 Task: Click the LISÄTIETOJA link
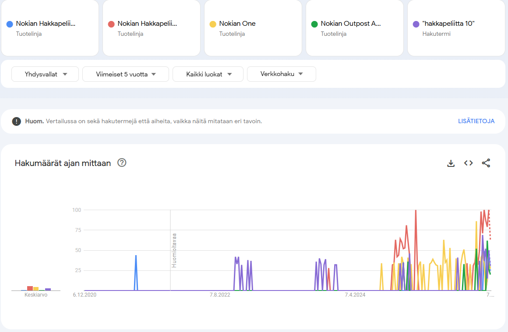point(476,121)
